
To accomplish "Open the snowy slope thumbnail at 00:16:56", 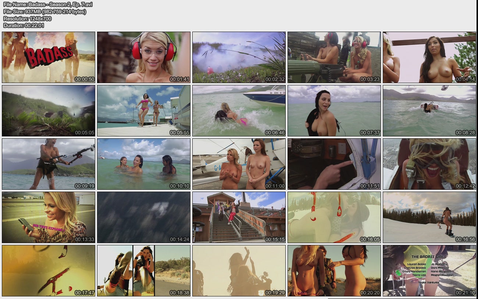I will coord(429,217).
